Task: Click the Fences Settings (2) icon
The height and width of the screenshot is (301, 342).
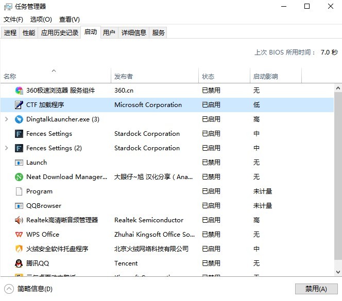Action: [x=19, y=148]
